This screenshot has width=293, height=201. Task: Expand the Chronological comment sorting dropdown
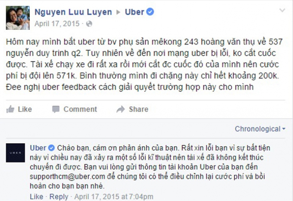(260, 129)
